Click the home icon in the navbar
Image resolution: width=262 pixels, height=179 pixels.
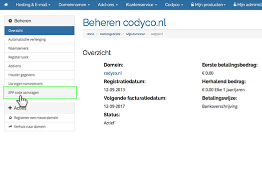(6, 4)
